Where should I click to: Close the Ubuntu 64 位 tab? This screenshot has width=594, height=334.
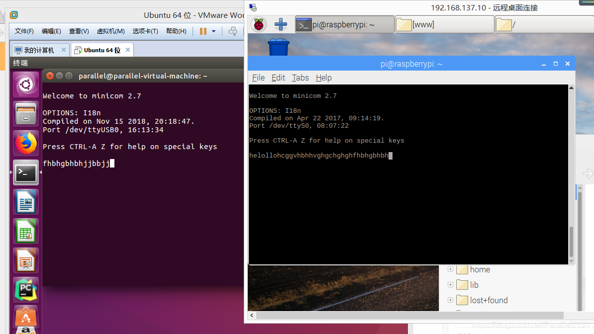[128, 50]
